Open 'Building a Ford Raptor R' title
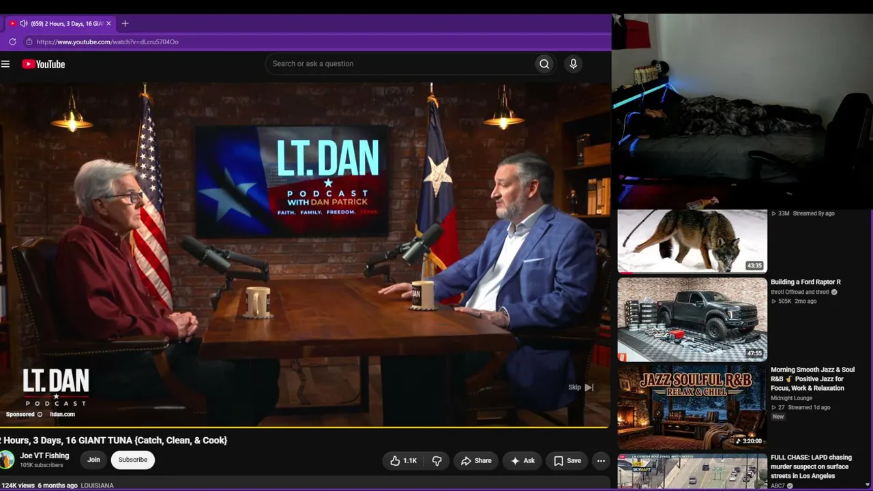 point(805,282)
